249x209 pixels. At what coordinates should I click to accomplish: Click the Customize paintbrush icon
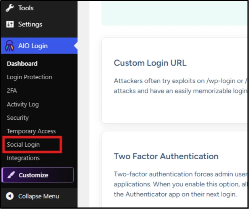[11, 175]
